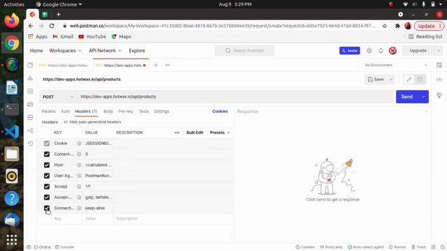Uncheck the Connection header checkbox
Viewport: 447px width, 251px height.
47,208
